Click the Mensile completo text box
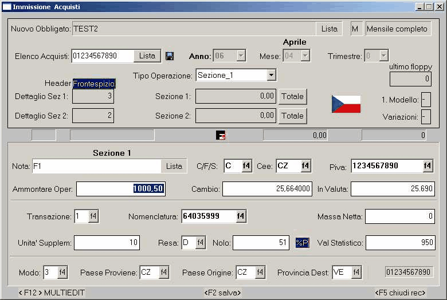 (398, 29)
